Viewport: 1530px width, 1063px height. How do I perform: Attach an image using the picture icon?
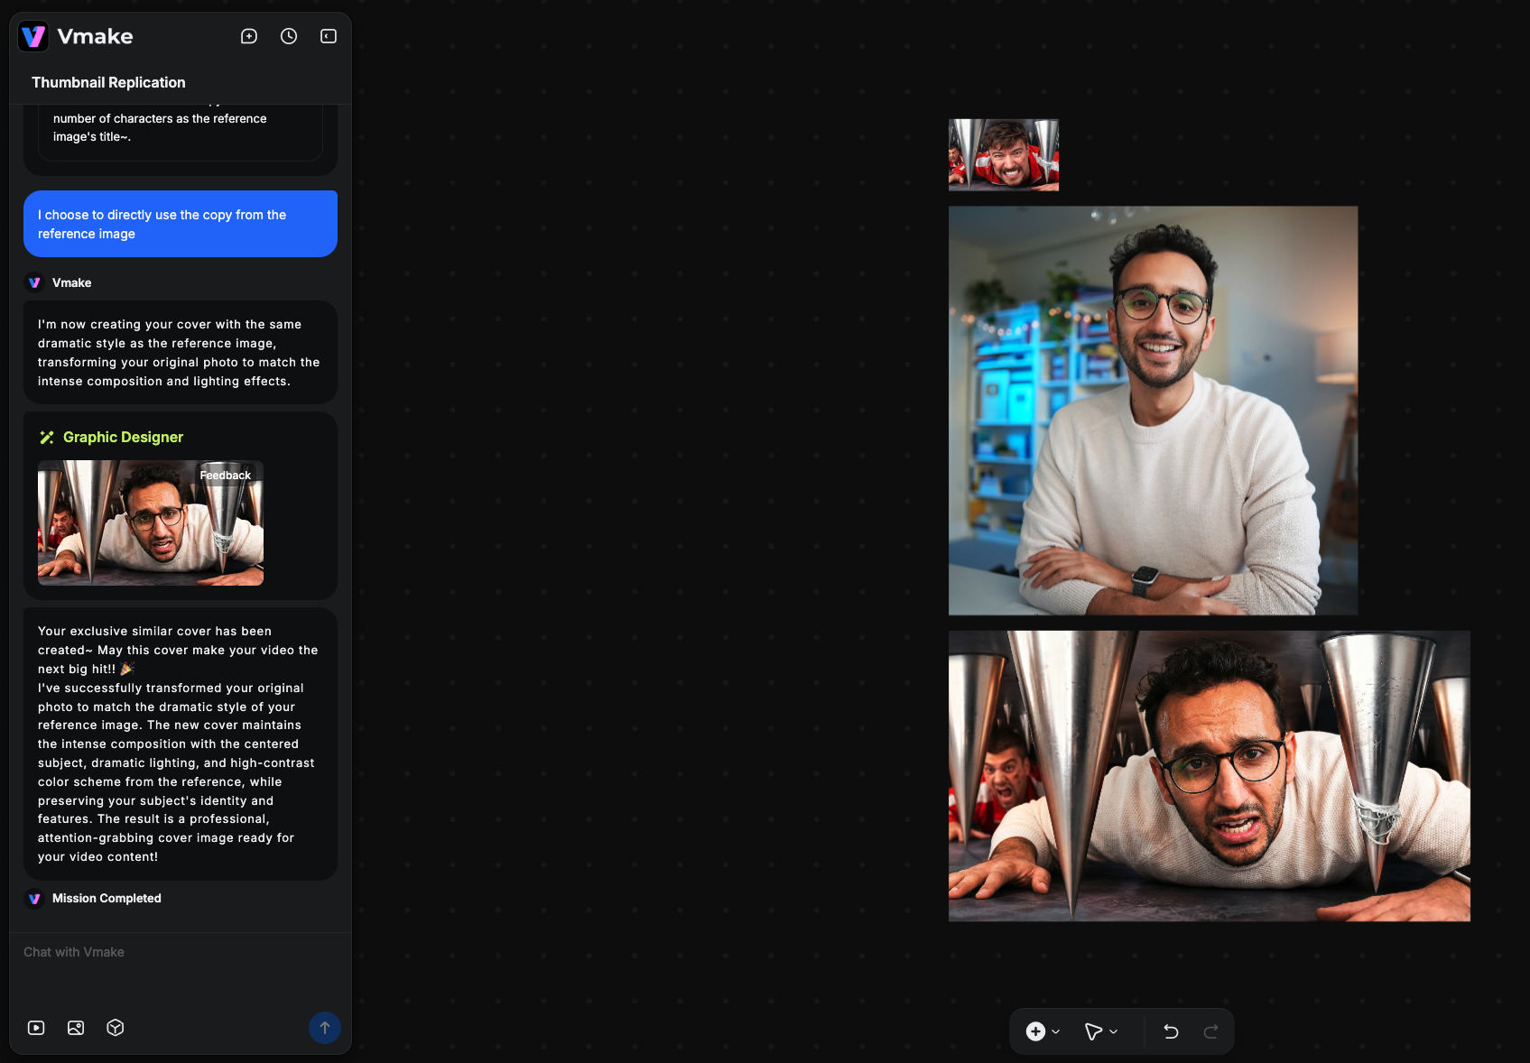pos(76,1028)
